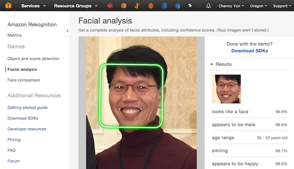Click the pushpin icon in top bar
This screenshot has height=169, width=294.
click(190, 6)
